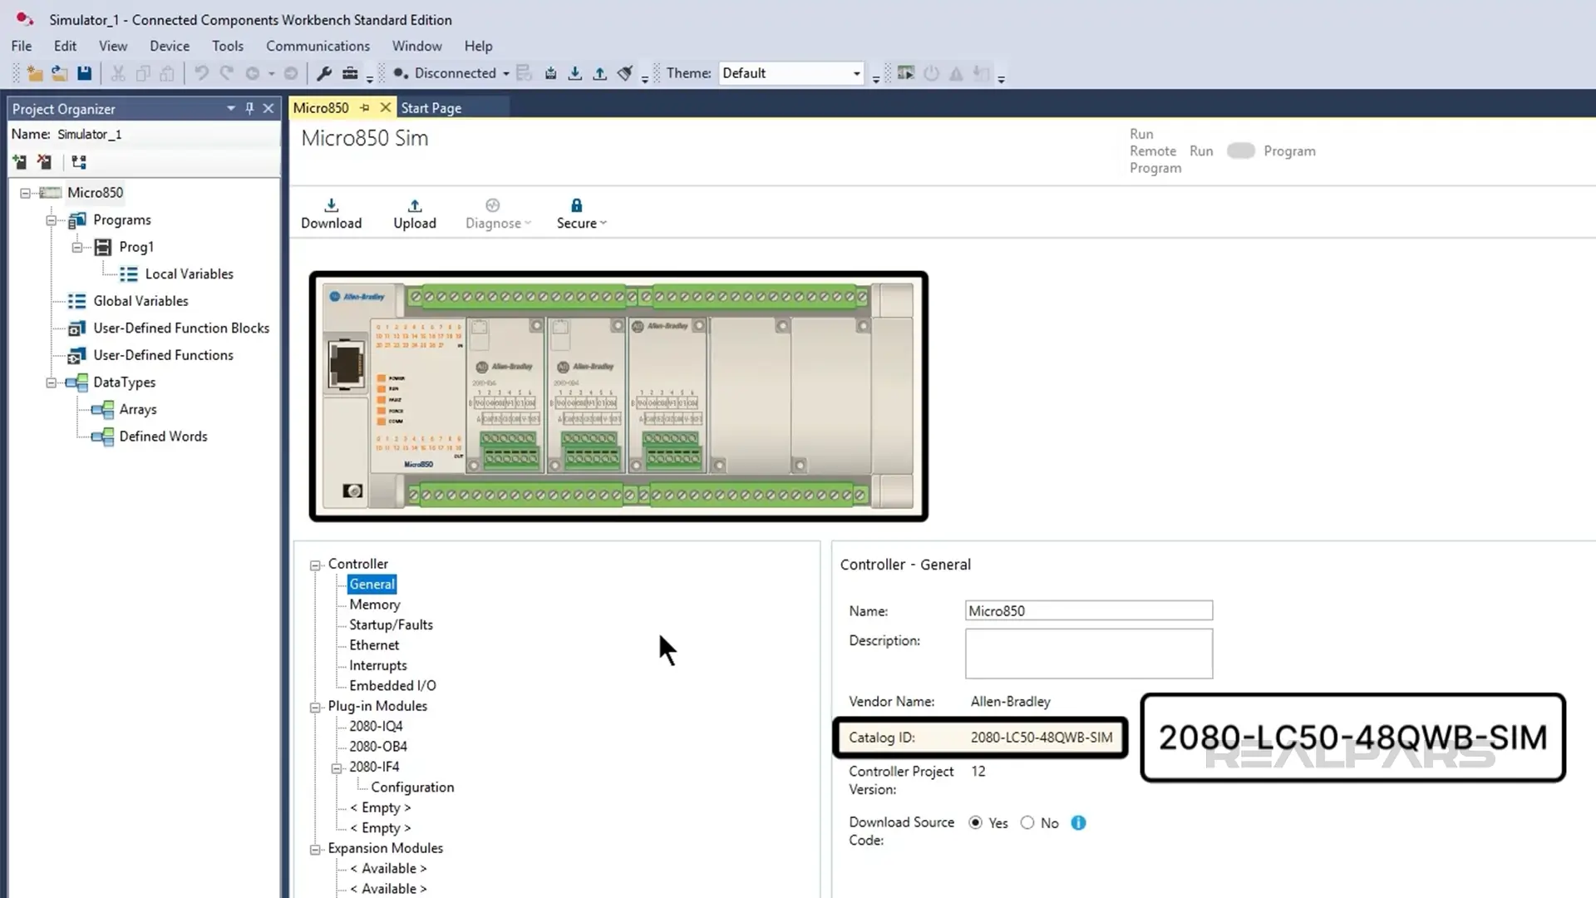The height and width of the screenshot is (898, 1596).
Task: Click the New Project toolbar icon
Action: pyautogui.click(x=34, y=73)
